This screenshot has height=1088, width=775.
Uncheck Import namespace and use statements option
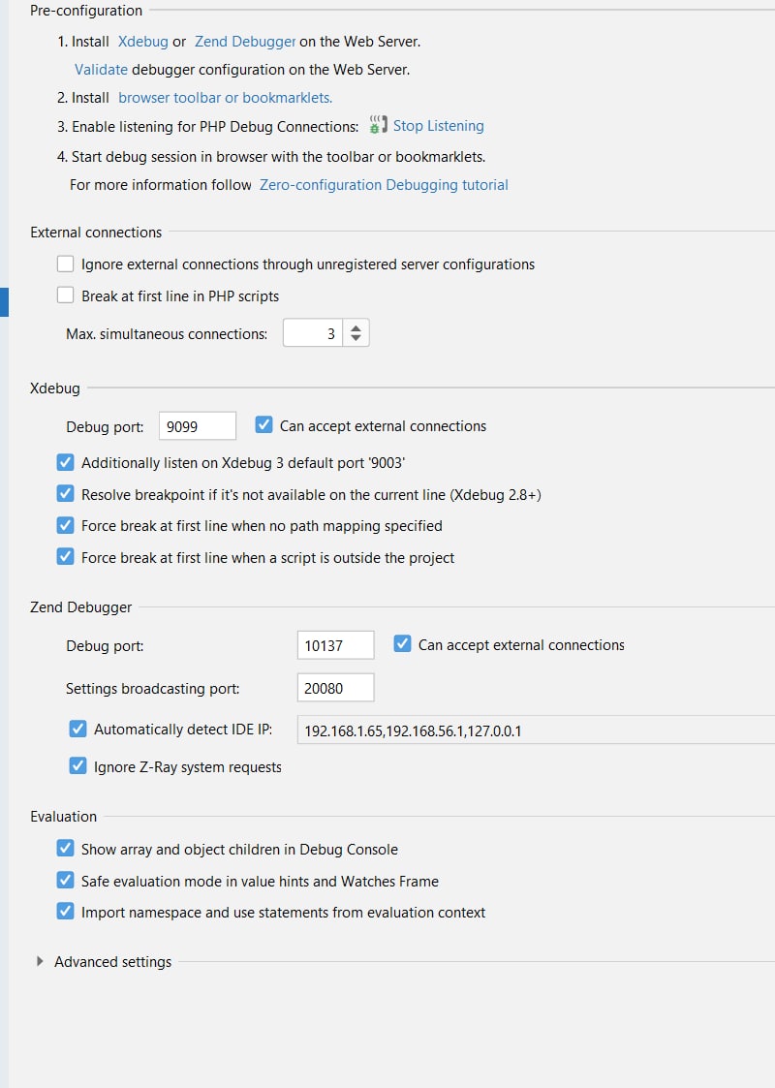coord(65,912)
